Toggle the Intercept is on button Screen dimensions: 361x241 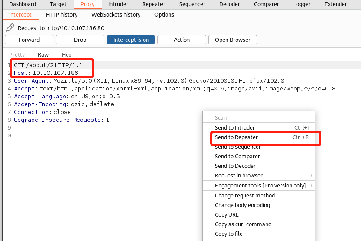pos(131,40)
